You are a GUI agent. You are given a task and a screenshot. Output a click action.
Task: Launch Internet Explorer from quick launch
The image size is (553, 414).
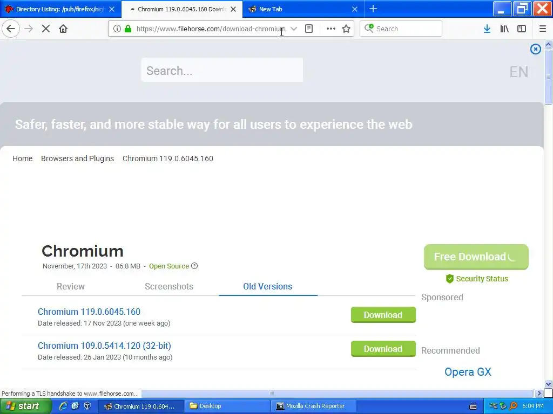point(63,406)
